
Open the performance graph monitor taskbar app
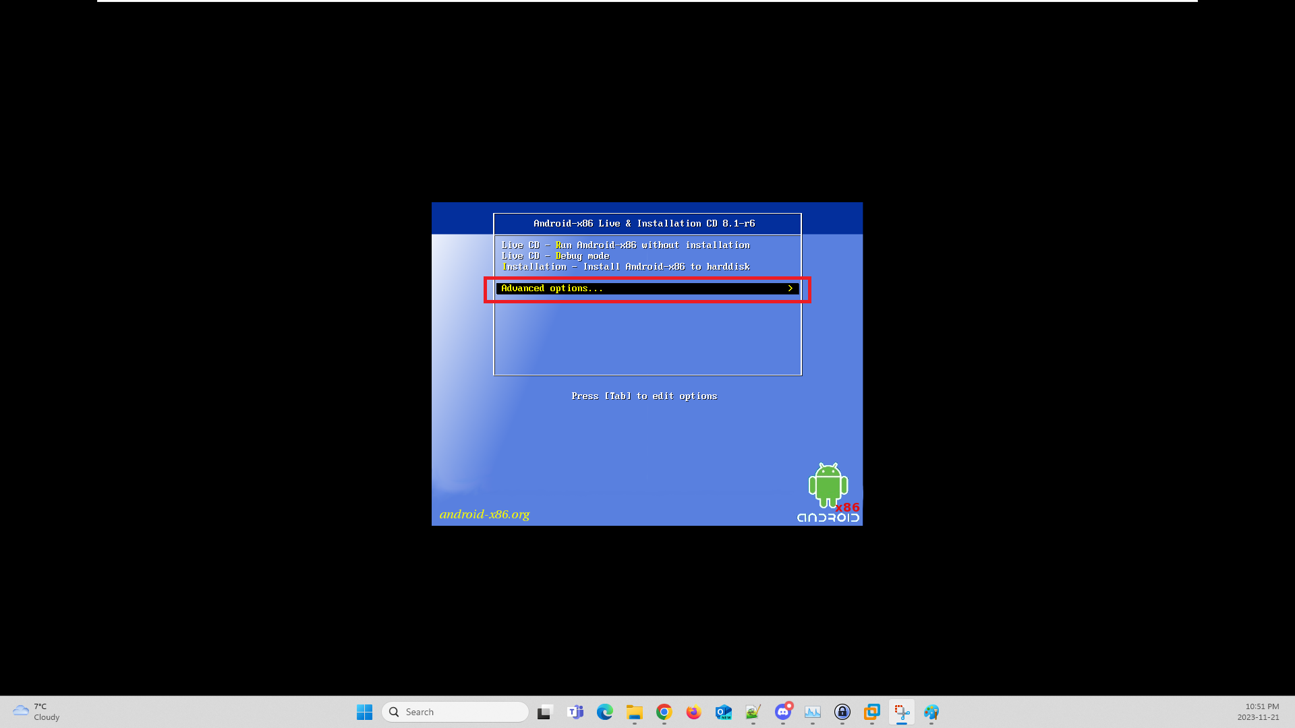(813, 712)
